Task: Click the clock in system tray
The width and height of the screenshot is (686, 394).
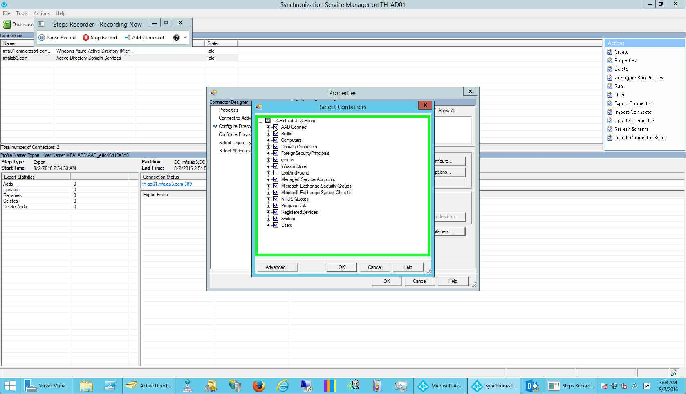Action: tap(668, 386)
